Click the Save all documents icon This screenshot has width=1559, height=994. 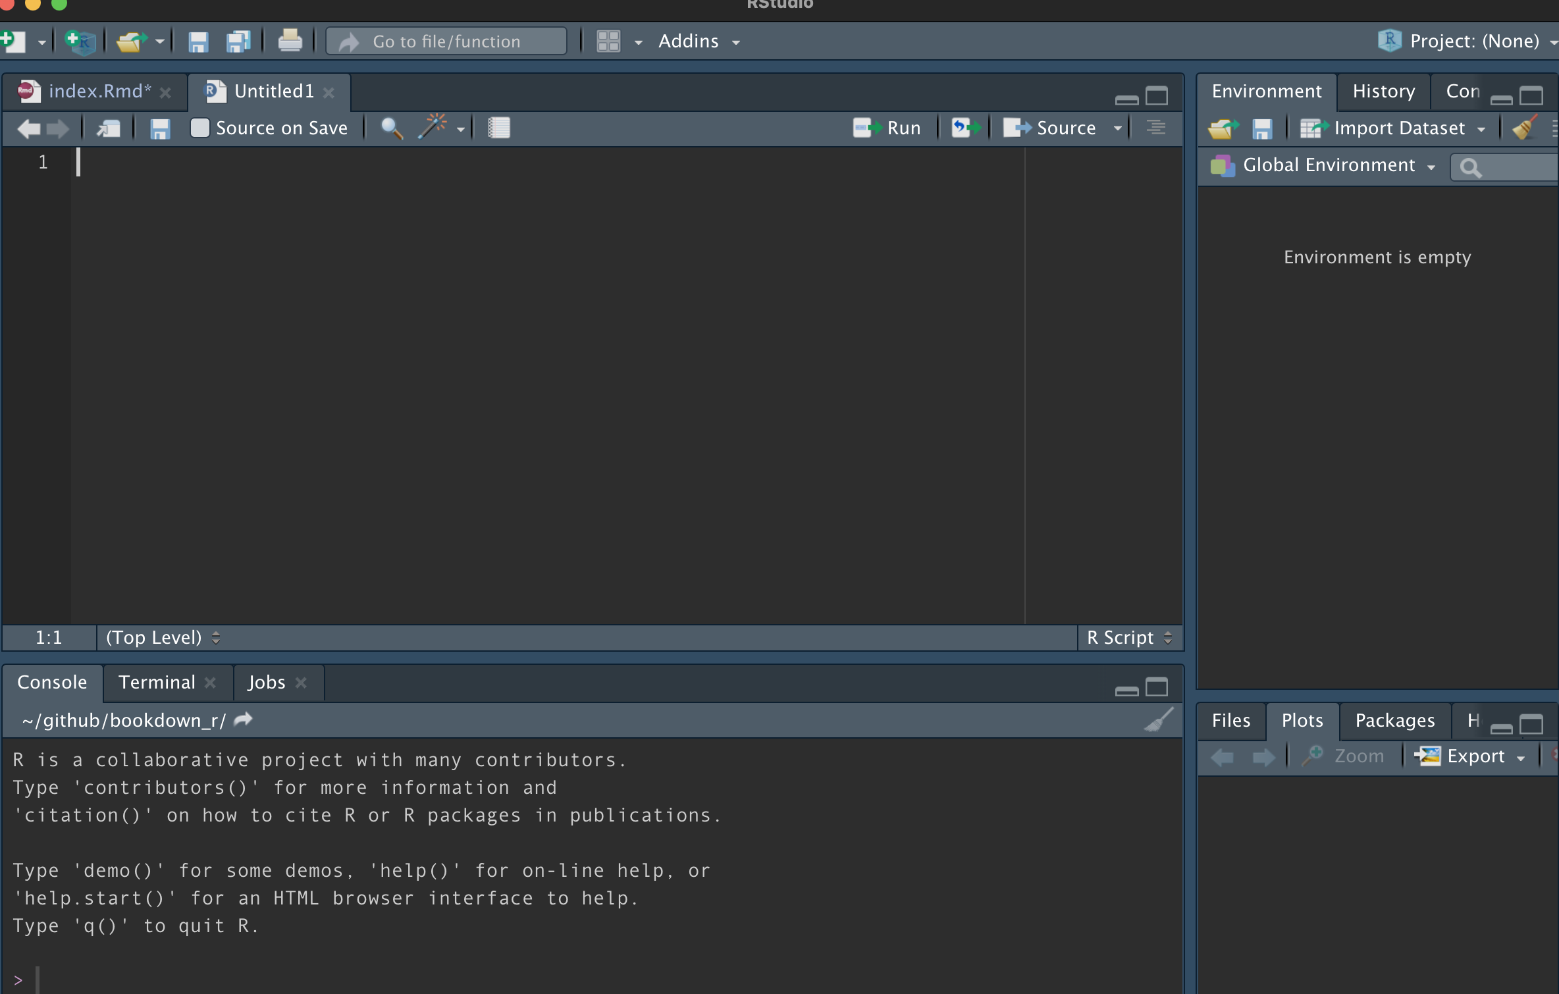[238, 41]
